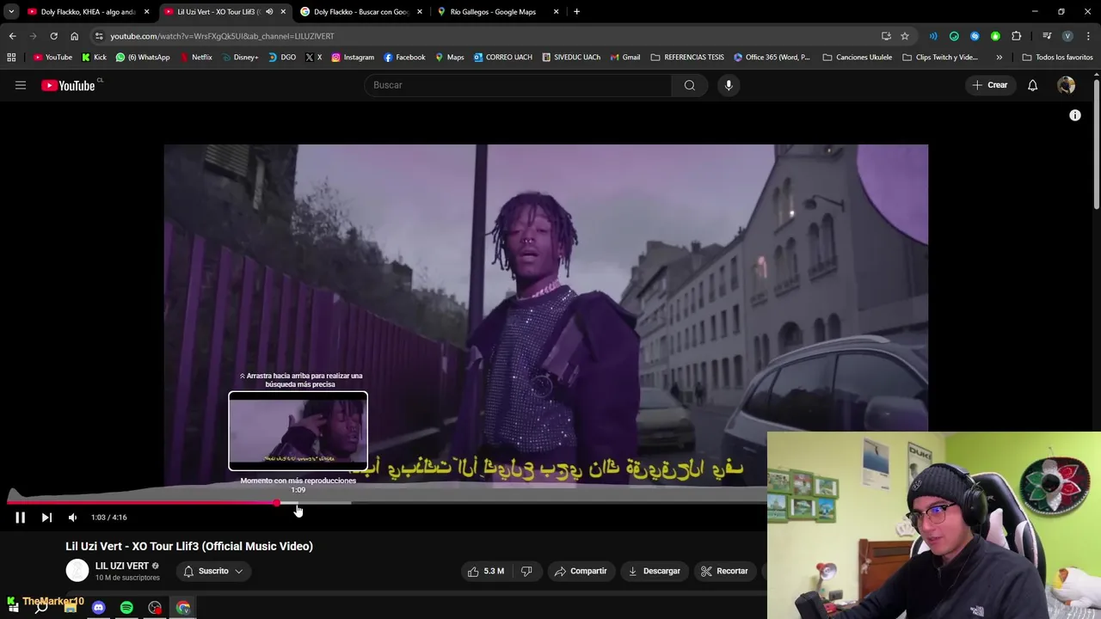
Task: Dislike the video
Action: point(526,571)
